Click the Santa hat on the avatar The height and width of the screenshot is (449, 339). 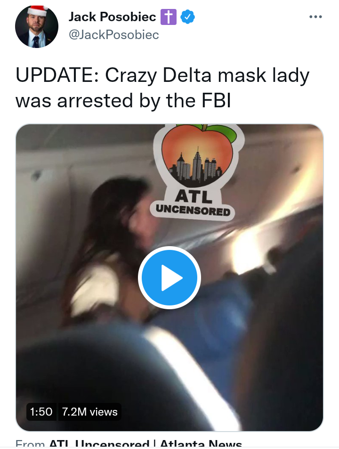pyautogui.click(x=38, y=11)
